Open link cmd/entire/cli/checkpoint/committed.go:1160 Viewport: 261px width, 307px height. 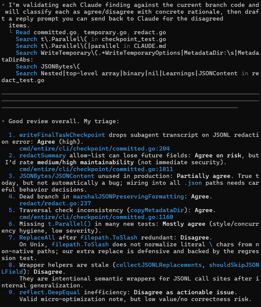96,217
